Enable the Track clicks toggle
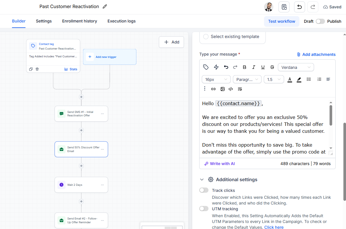Viewport: 346px width, 229px height. point(204,190)
